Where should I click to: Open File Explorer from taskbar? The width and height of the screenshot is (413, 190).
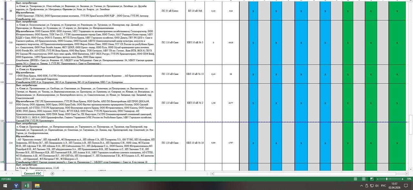point(37,186)
